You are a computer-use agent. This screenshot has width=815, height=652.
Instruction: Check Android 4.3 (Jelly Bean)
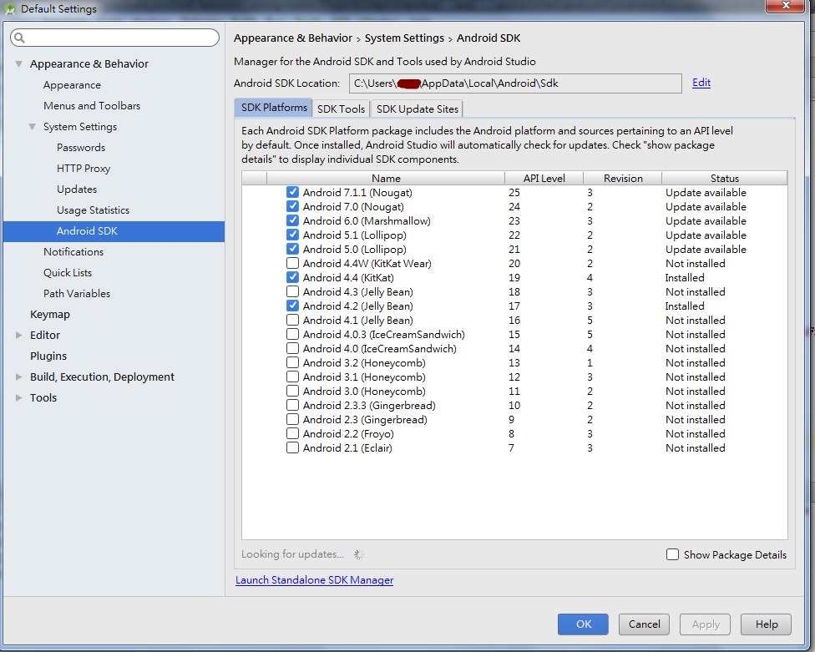[x=292, y=291]
